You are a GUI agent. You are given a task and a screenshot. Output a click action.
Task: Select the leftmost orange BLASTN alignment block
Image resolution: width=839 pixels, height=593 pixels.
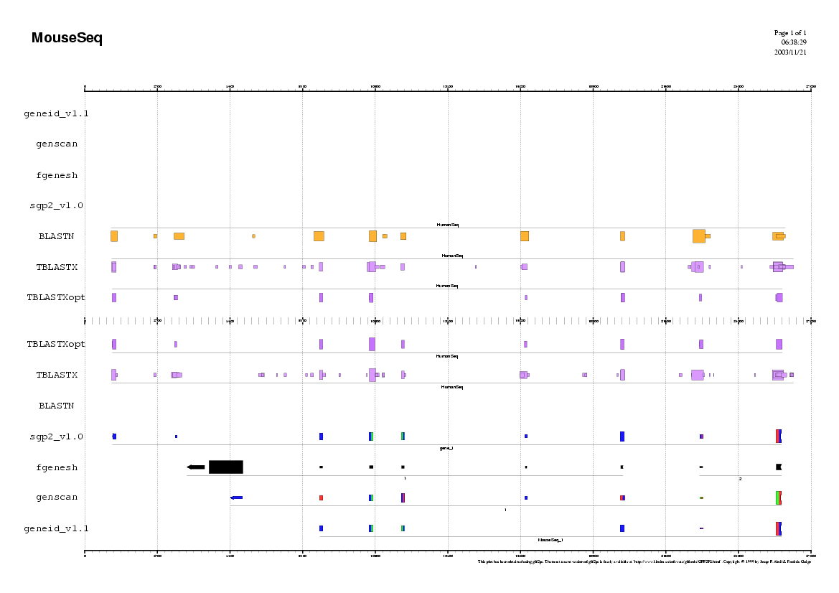(x=113, y=236)
